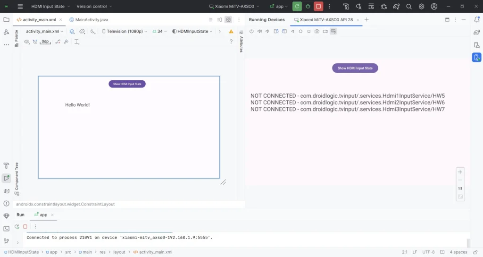The image size is (483, 257).
Task: Click the hammer build project icon
Action: 346,6
